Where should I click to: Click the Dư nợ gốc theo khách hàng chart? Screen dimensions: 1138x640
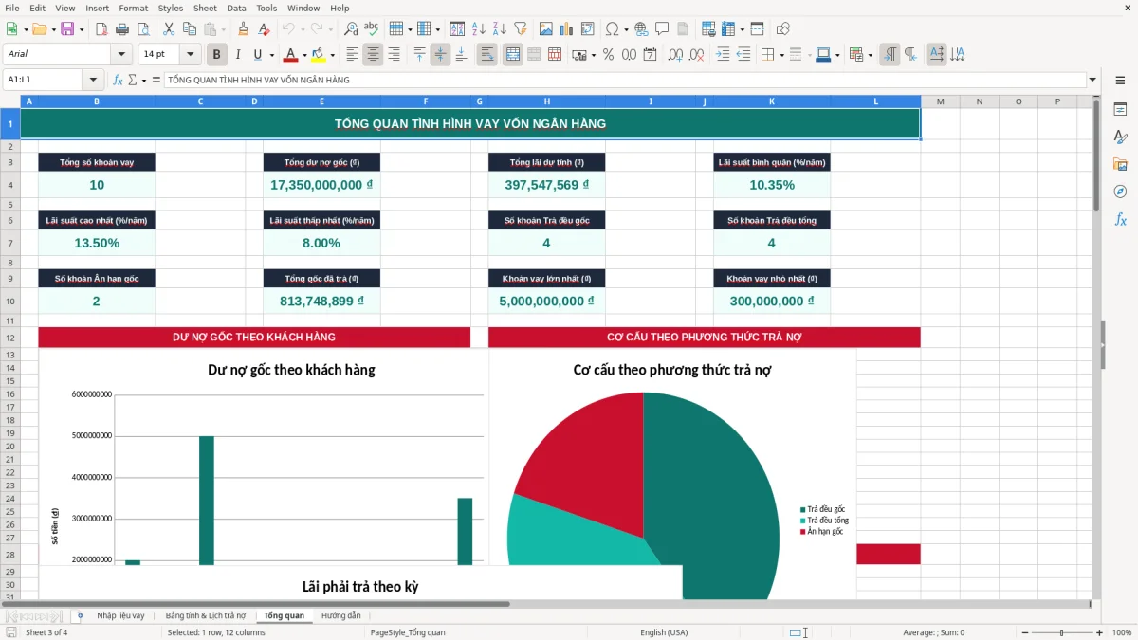(x=263, y=458)
